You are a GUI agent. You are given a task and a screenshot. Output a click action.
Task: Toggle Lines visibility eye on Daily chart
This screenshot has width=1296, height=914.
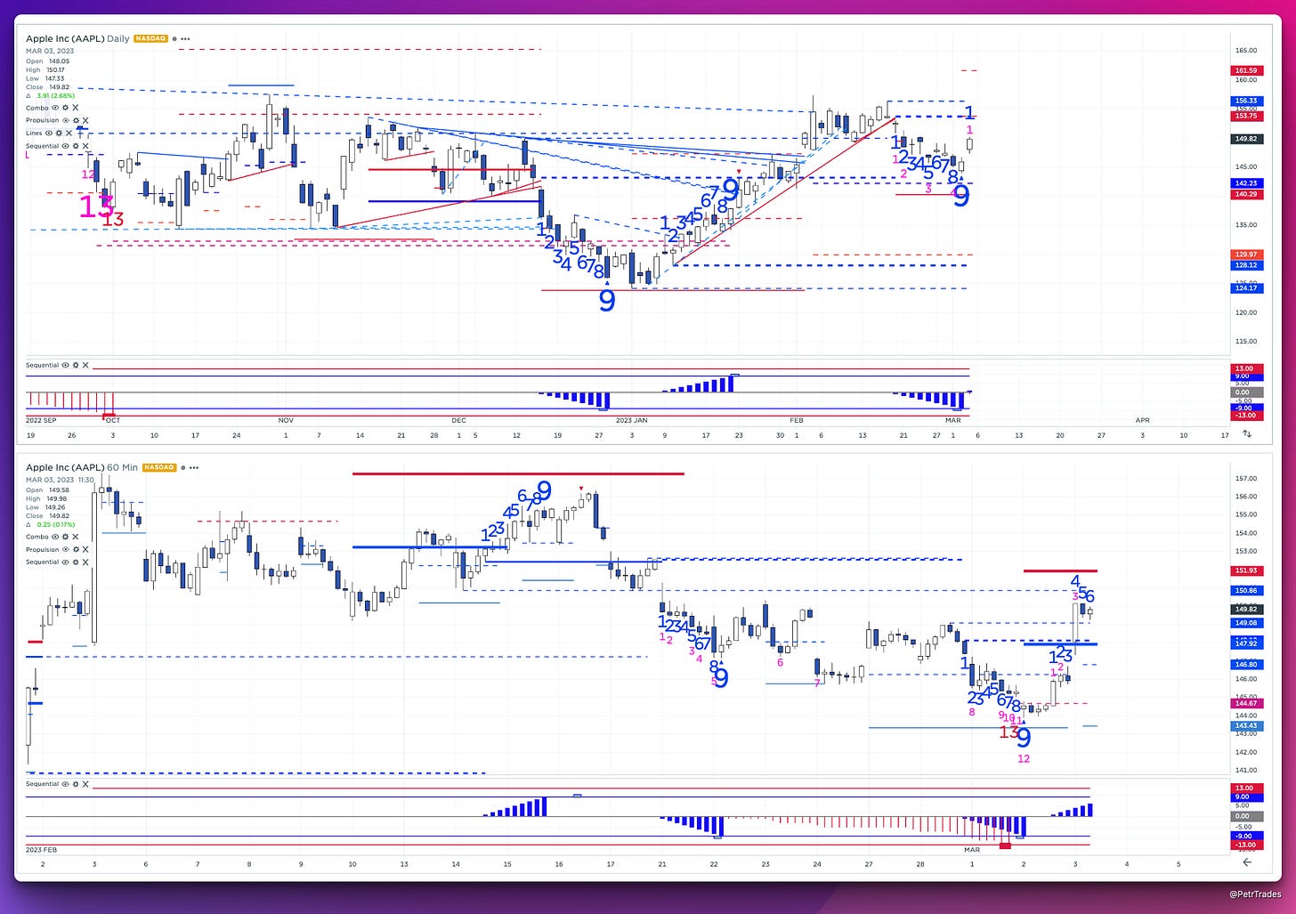click(49, 133)
